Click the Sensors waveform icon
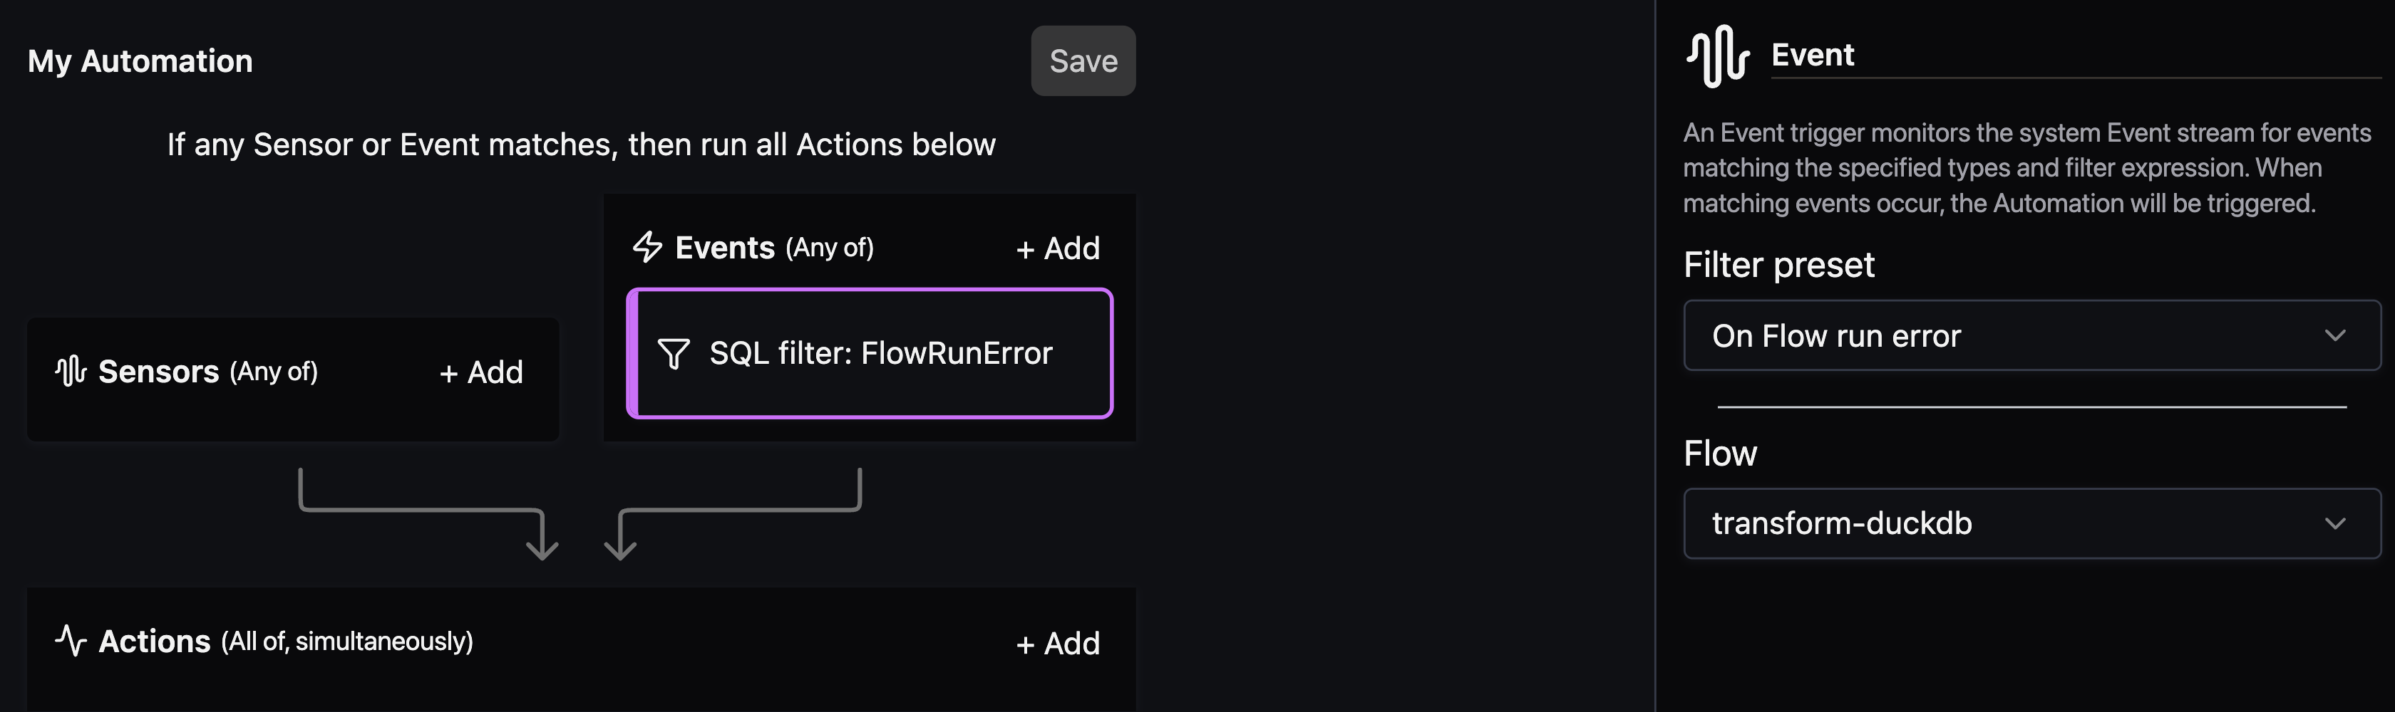 71,372
